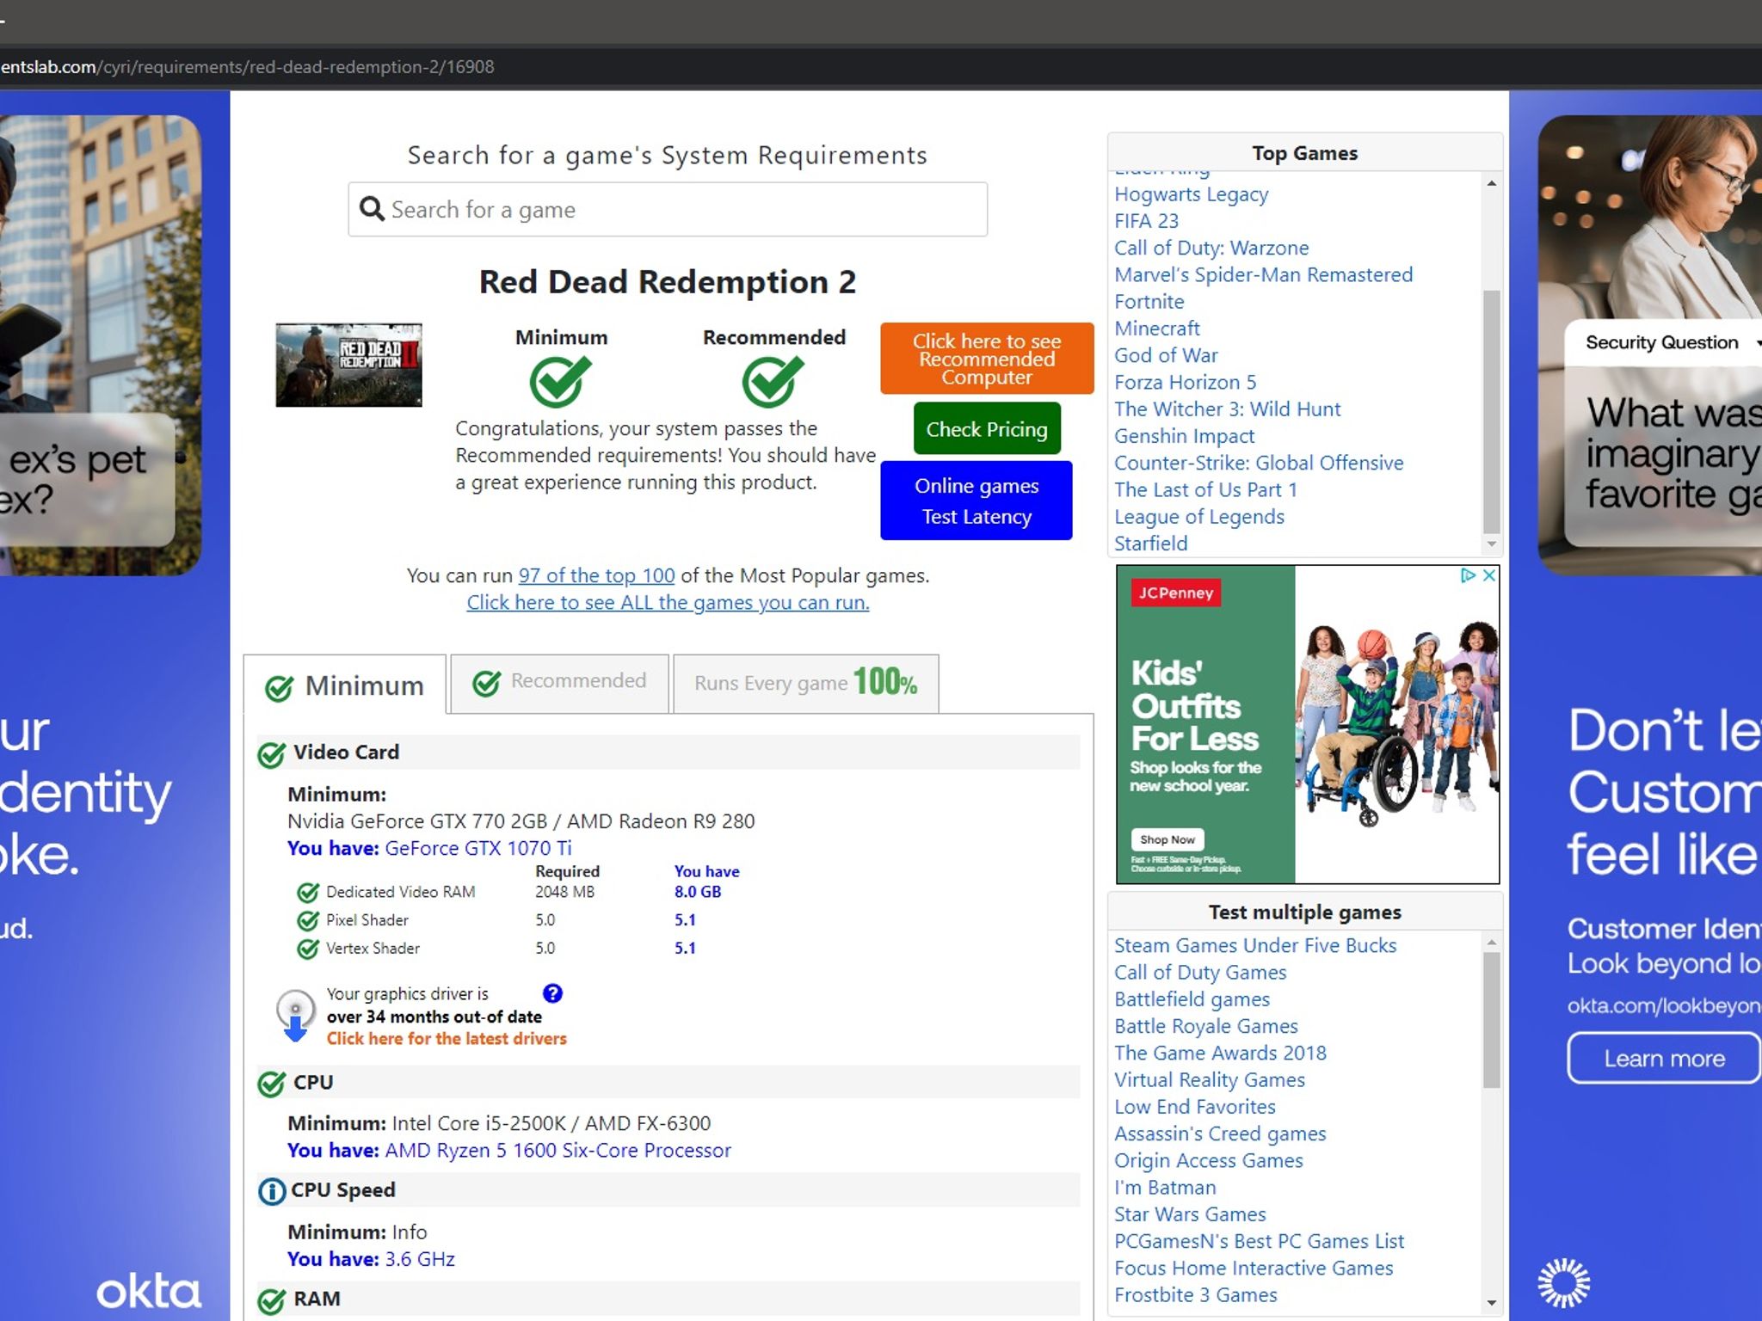This screenshot has width=1762, height=1321.
Task: Open League of Legends link
Action: click(1198, 517)
